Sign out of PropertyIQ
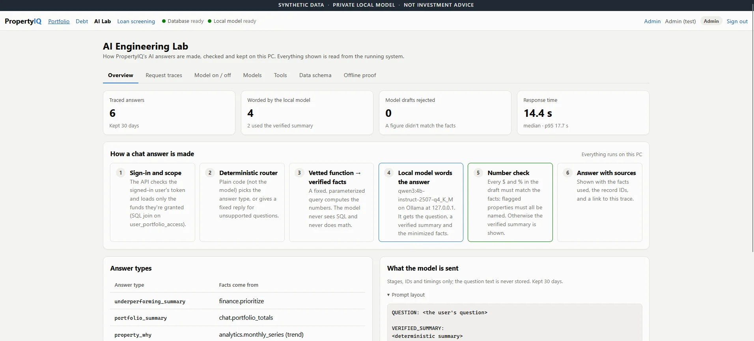The image size is (754, 341). point(737,21)
